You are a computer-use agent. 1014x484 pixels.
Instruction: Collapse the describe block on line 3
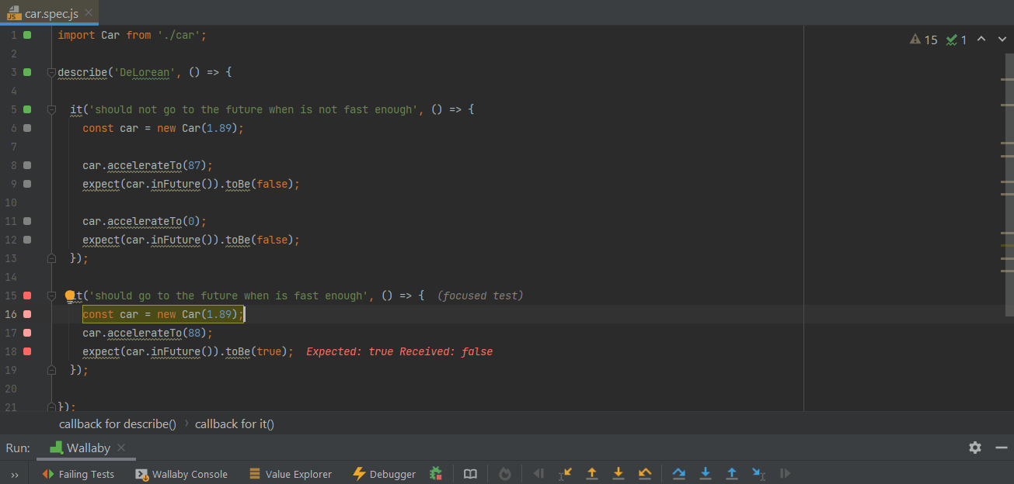point(51,72)
